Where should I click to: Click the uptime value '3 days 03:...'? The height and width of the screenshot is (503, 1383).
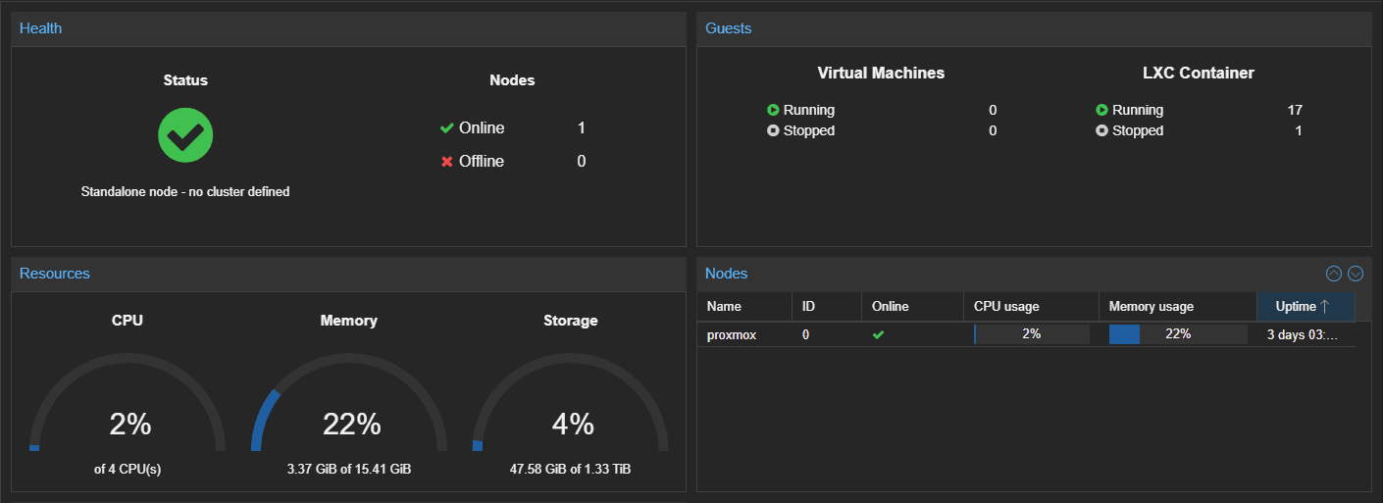(1303, 334)
